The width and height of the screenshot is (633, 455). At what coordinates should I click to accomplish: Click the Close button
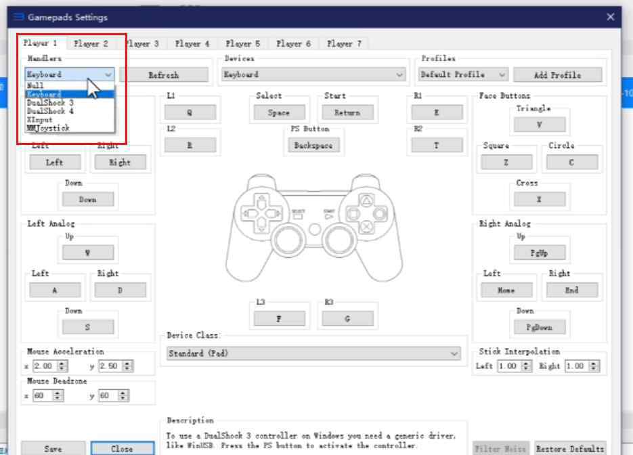[x=123, y=448]
